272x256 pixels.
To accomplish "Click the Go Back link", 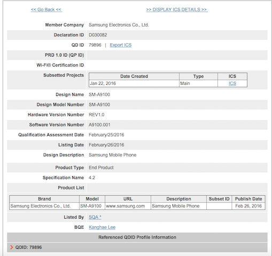I will [x=46, y=10].
